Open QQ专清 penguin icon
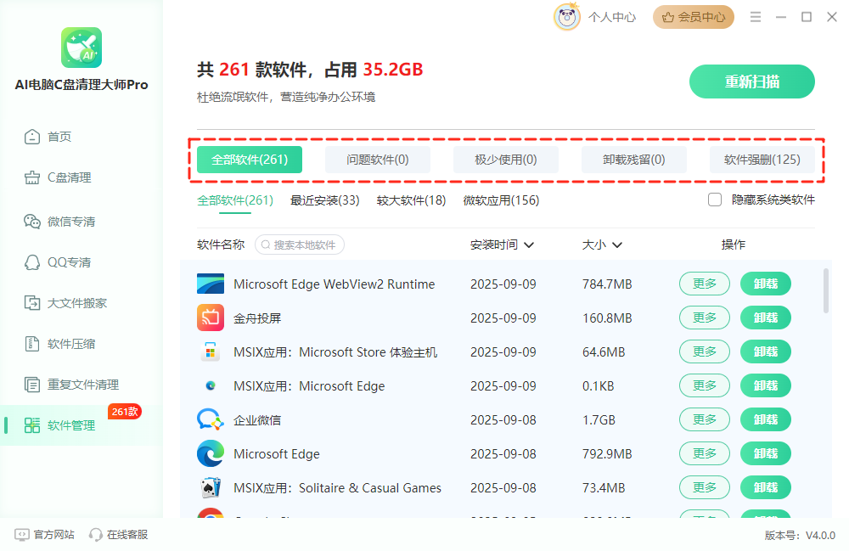Screen dimensions: 849x551 coord(32,262)
